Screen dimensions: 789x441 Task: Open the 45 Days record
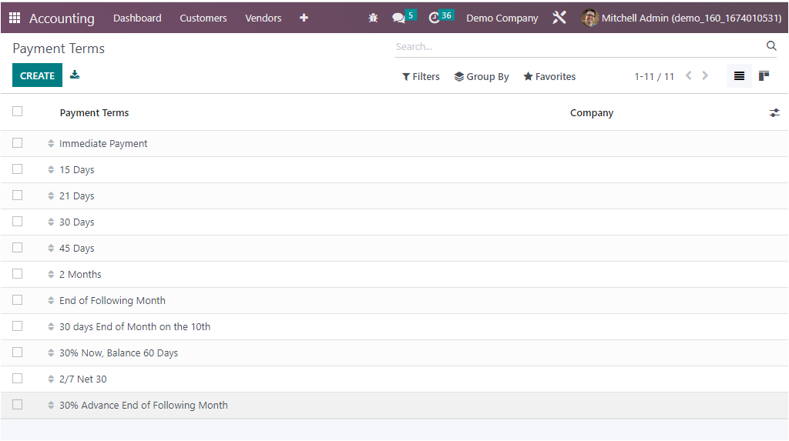[x=77, y=249]
